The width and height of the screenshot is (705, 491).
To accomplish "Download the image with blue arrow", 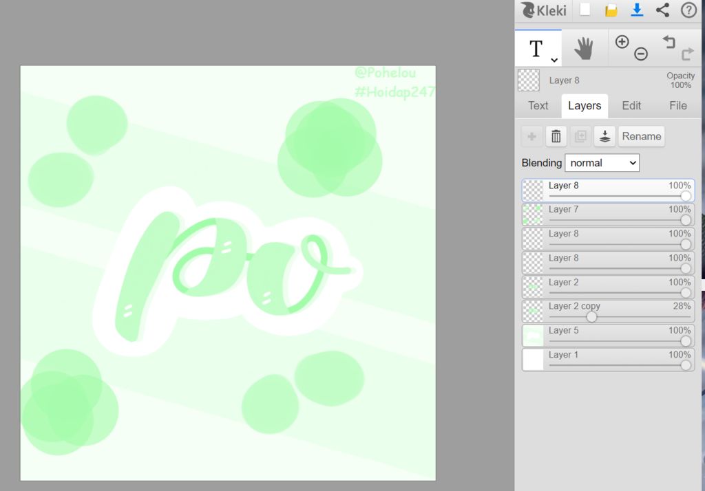I will point(637,10).
